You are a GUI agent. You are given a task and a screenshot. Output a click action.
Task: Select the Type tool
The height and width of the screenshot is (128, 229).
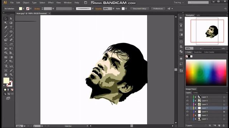(11, 27)
